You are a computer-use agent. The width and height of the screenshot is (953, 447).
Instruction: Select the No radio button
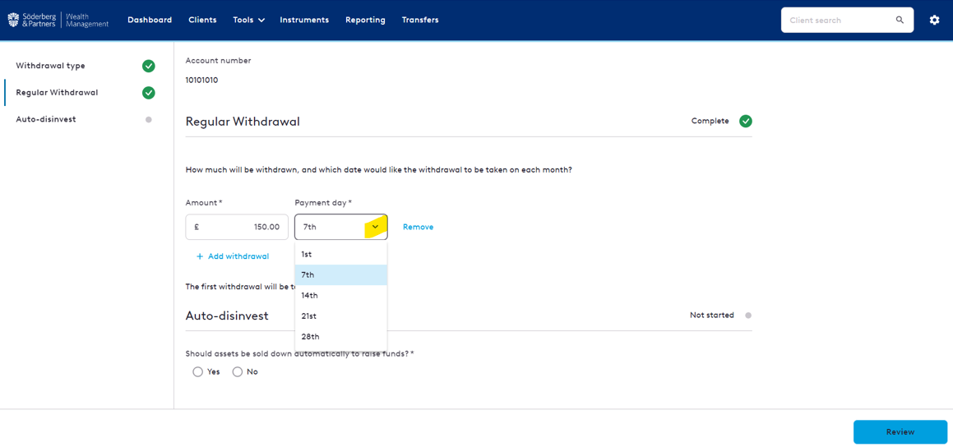pos(238,371)
